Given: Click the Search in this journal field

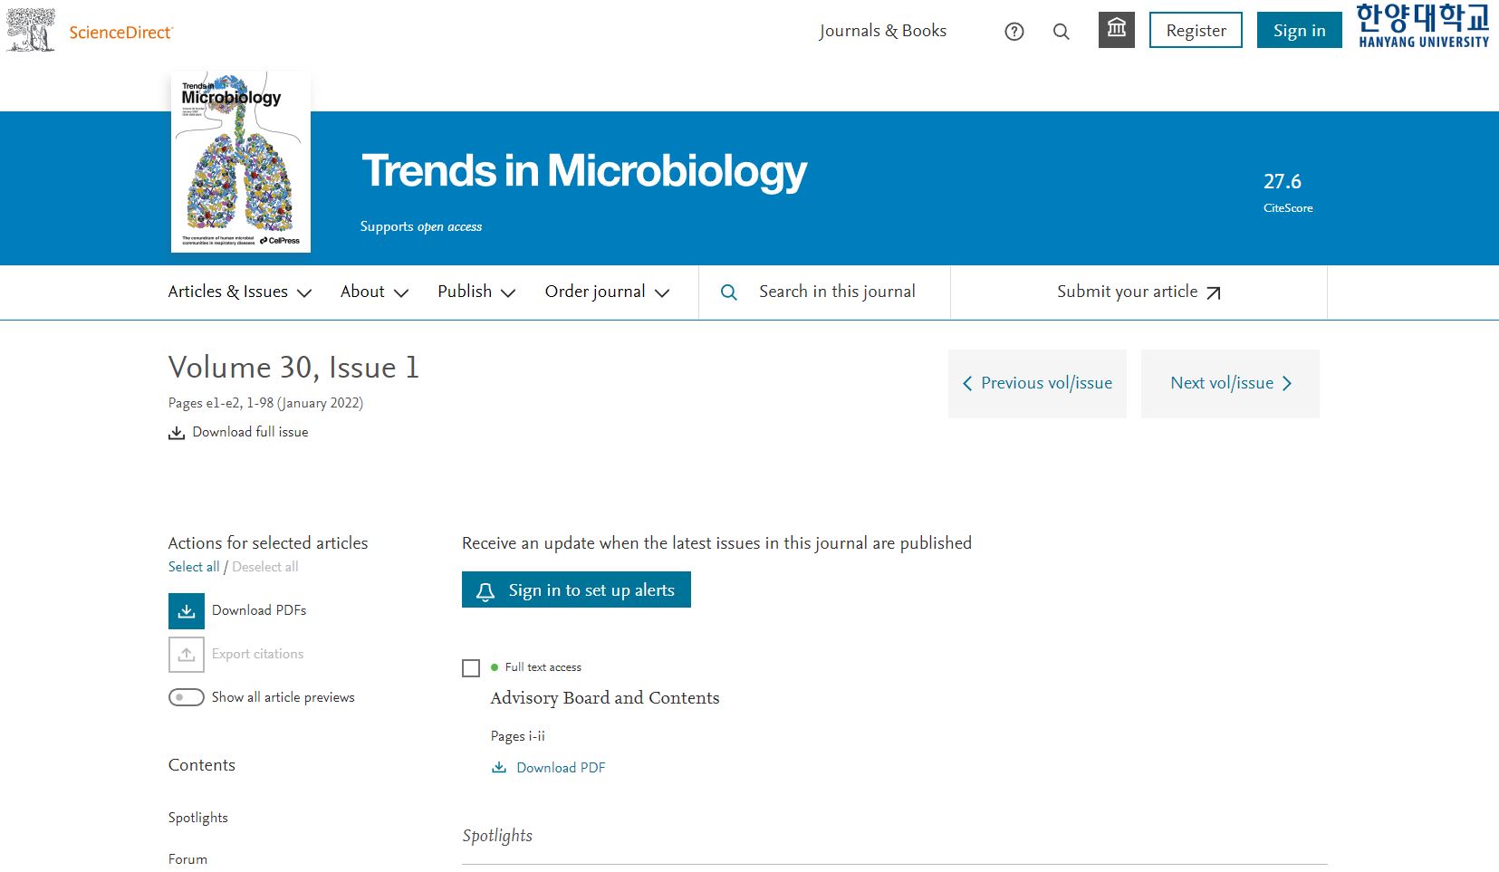Looking at the screenshot, I should 837,292.
